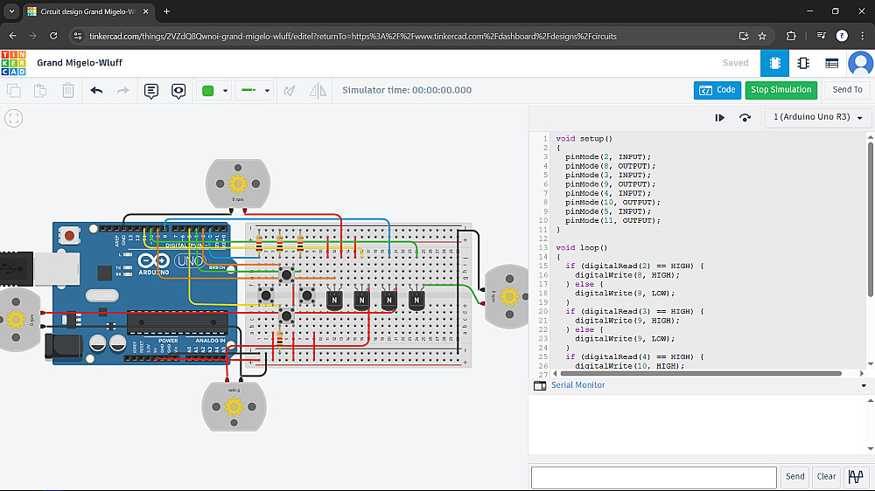Open the notes tool
This screenshot has height=491, width=875.
[x=150, y=90]
